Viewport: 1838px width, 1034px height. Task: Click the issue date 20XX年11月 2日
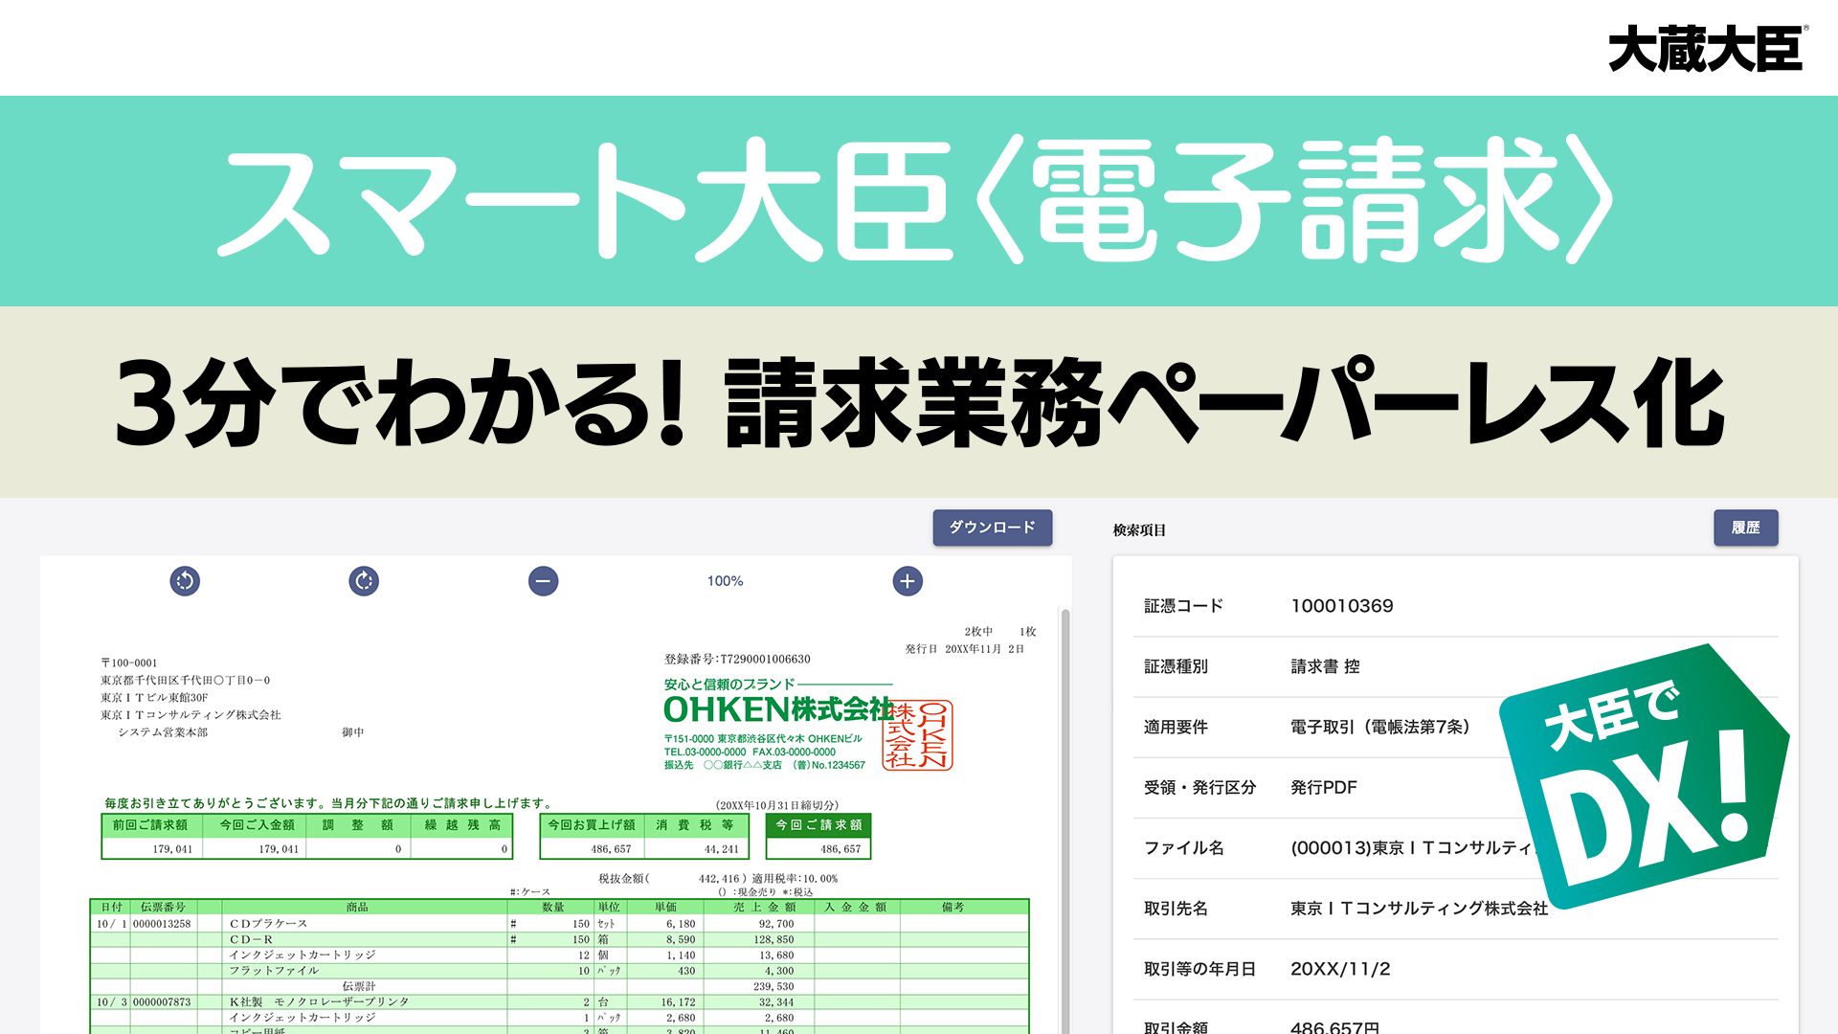(x=984, y=649)
